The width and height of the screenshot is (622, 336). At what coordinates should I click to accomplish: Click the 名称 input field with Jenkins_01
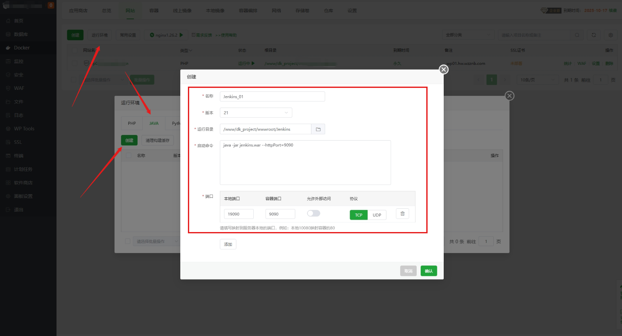(272, 97)
